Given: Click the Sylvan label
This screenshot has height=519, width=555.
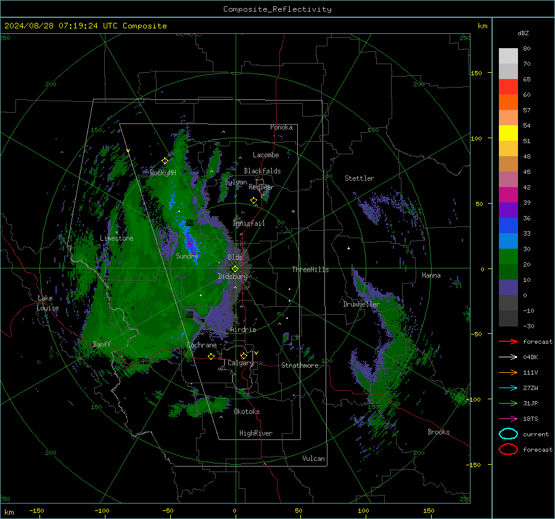Looking at the screenshot, I should (x=236, y=182).
